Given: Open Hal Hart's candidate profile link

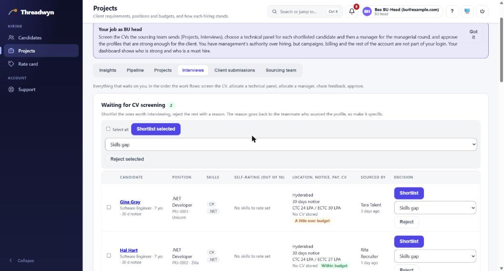Looking at the screenshot, I should point(129,250).
